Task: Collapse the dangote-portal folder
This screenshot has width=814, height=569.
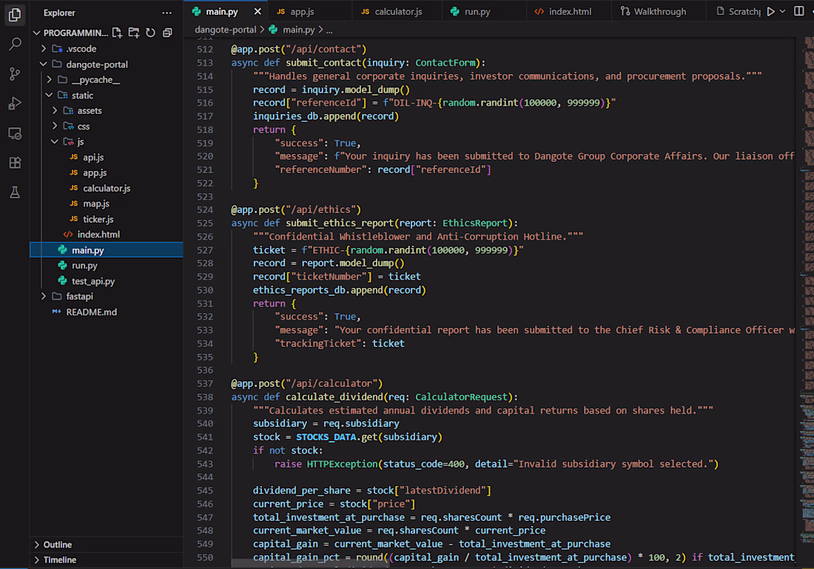Action: tap(44, 64)
